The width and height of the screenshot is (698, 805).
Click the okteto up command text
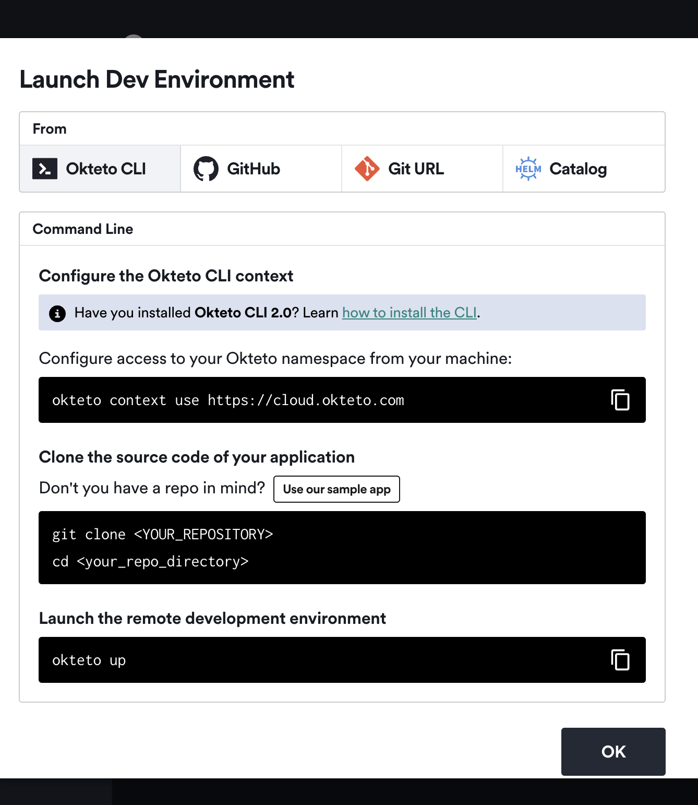click(89, 660)
